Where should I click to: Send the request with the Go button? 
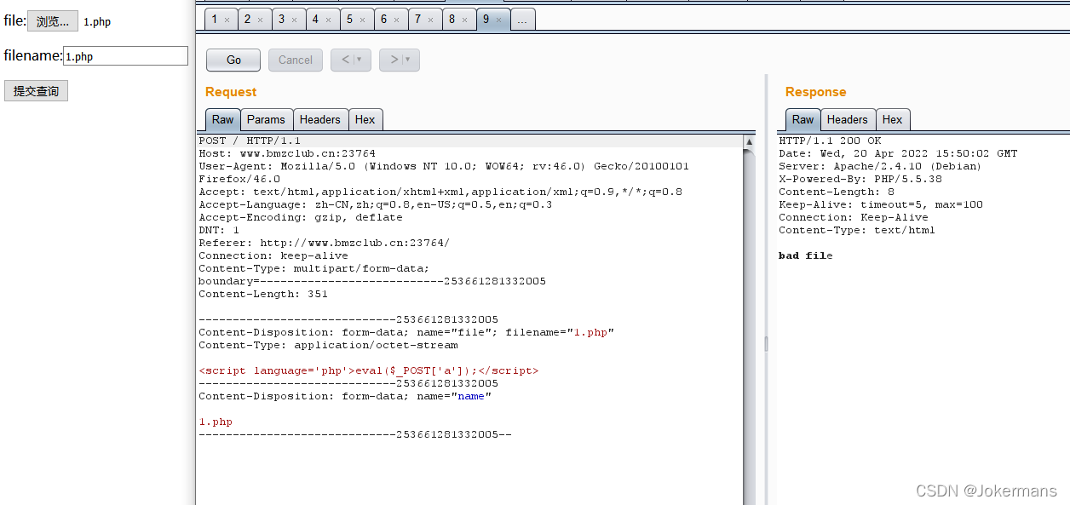click(x=233, y=60)
